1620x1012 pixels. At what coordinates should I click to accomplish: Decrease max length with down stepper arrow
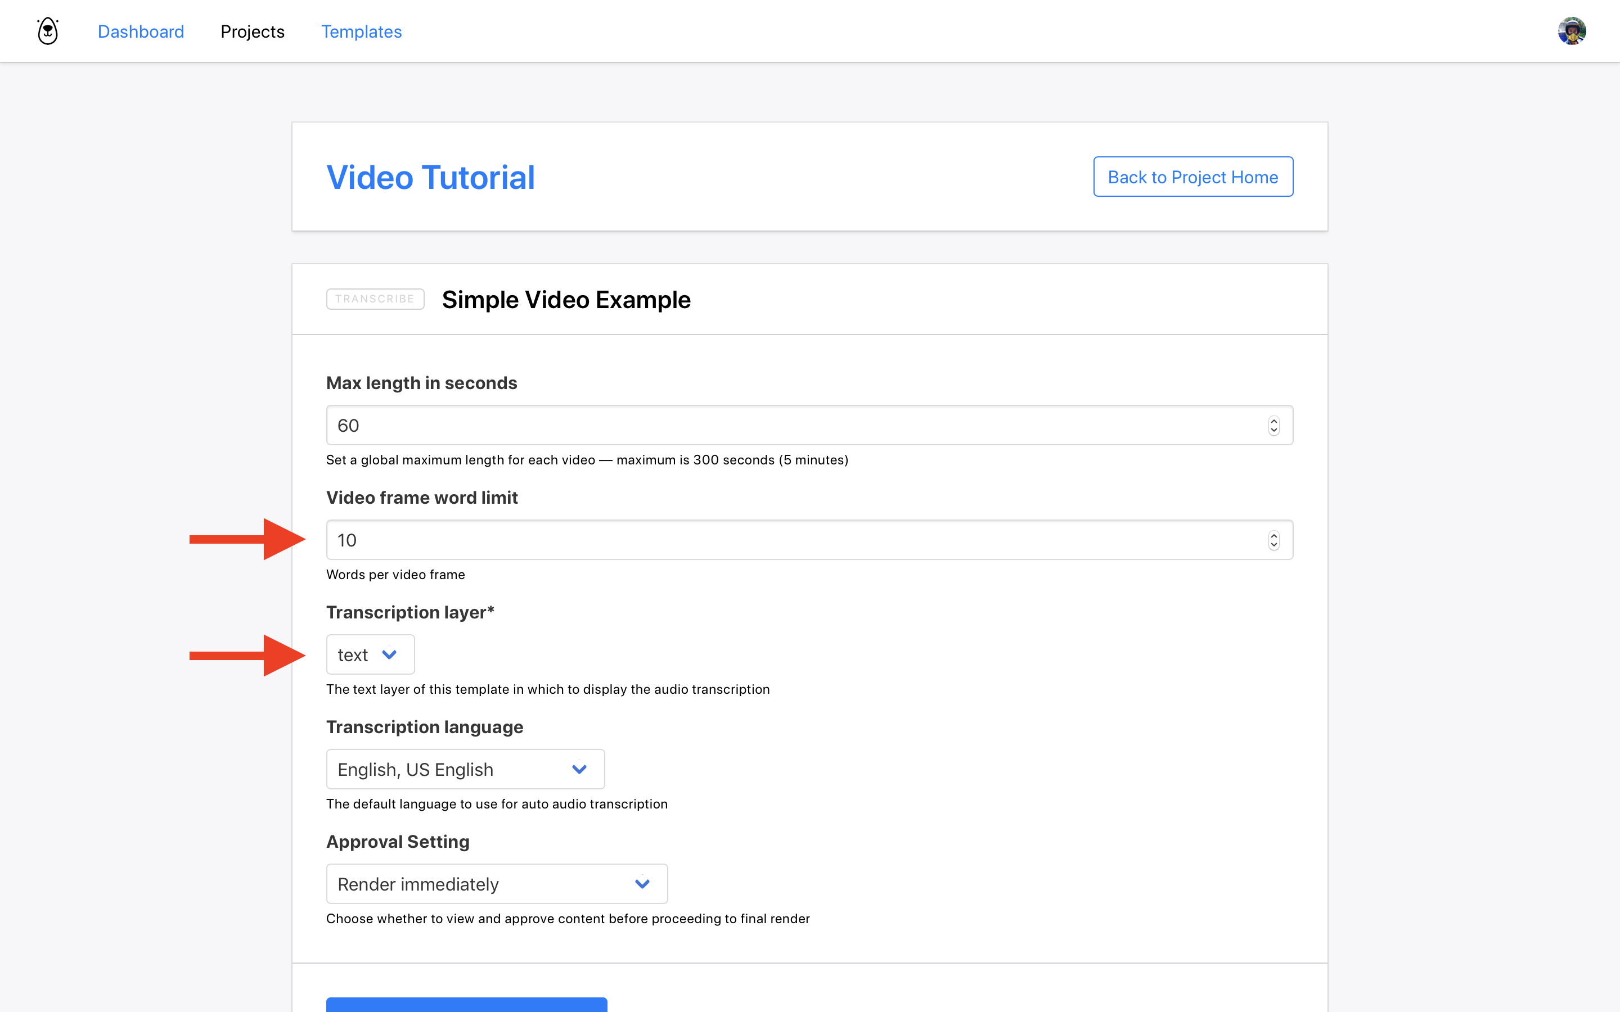[1273, 430]
